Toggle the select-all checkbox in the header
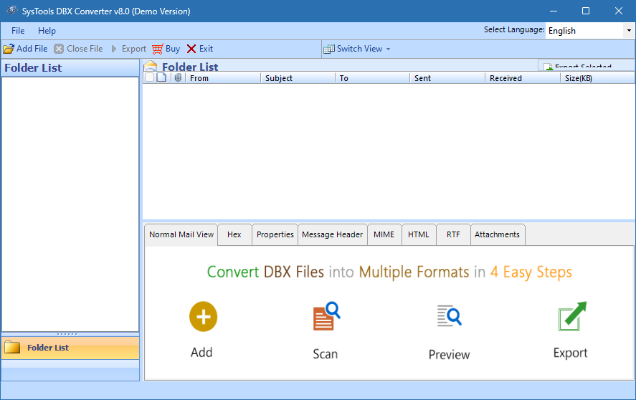 (x=149, y=77)
